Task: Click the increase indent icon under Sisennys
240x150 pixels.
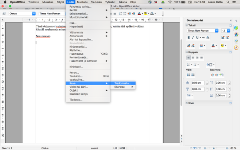Action: tap(212, 75)
